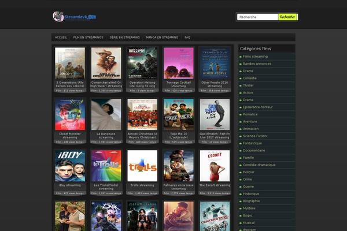This screenshot has width=347, height=231.
Task: Click the 'La Danseuse streaming' title link
Action: pos(106,136)
